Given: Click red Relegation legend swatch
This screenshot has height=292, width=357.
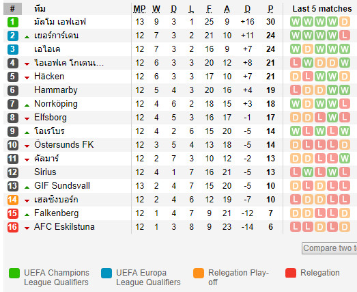Looking at the screenshot, I should tap(291, 273).
